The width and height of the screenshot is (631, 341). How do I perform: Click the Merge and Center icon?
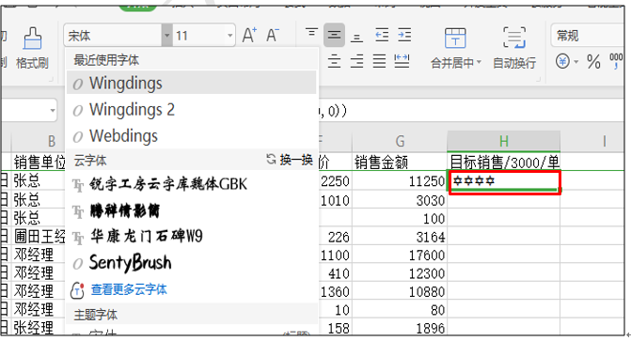coord(455,38)
